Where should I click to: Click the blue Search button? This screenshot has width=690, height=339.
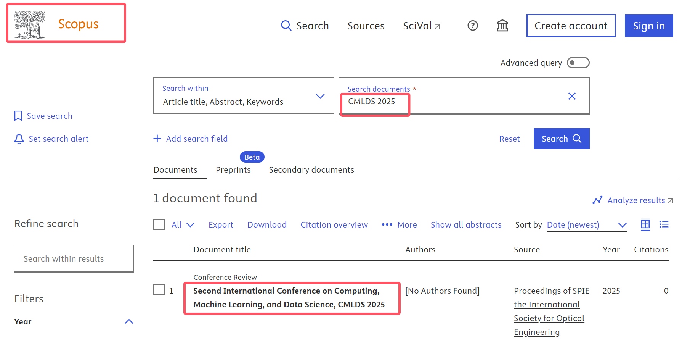(x=561, y=139)
